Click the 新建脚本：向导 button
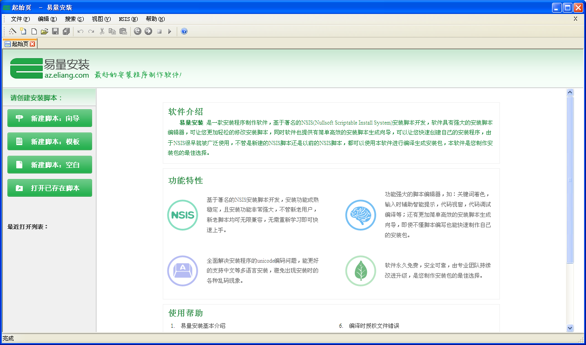The height and width of the screenshot is (345, 586). (x=50, y=118)
